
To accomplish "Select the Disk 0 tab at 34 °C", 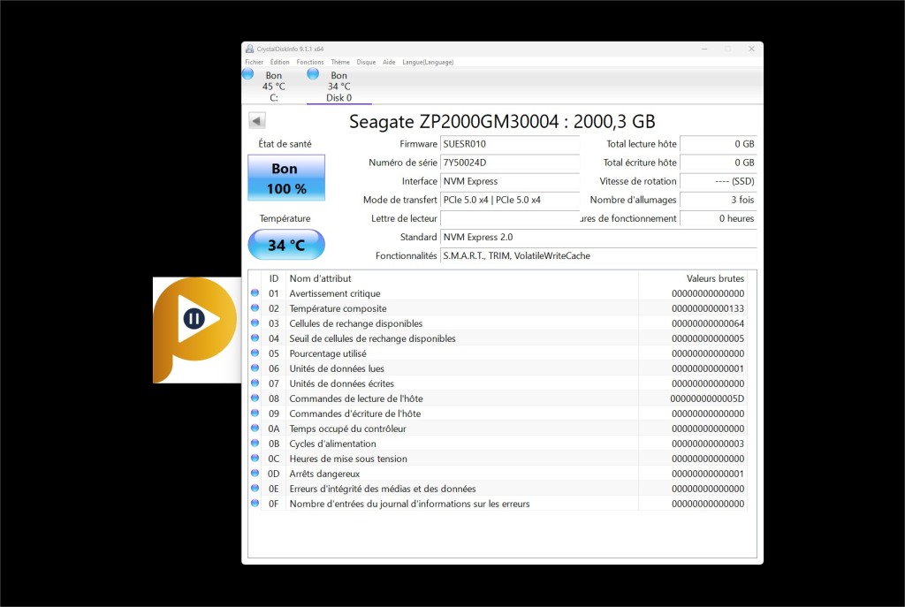I will [x=338, y=87].
